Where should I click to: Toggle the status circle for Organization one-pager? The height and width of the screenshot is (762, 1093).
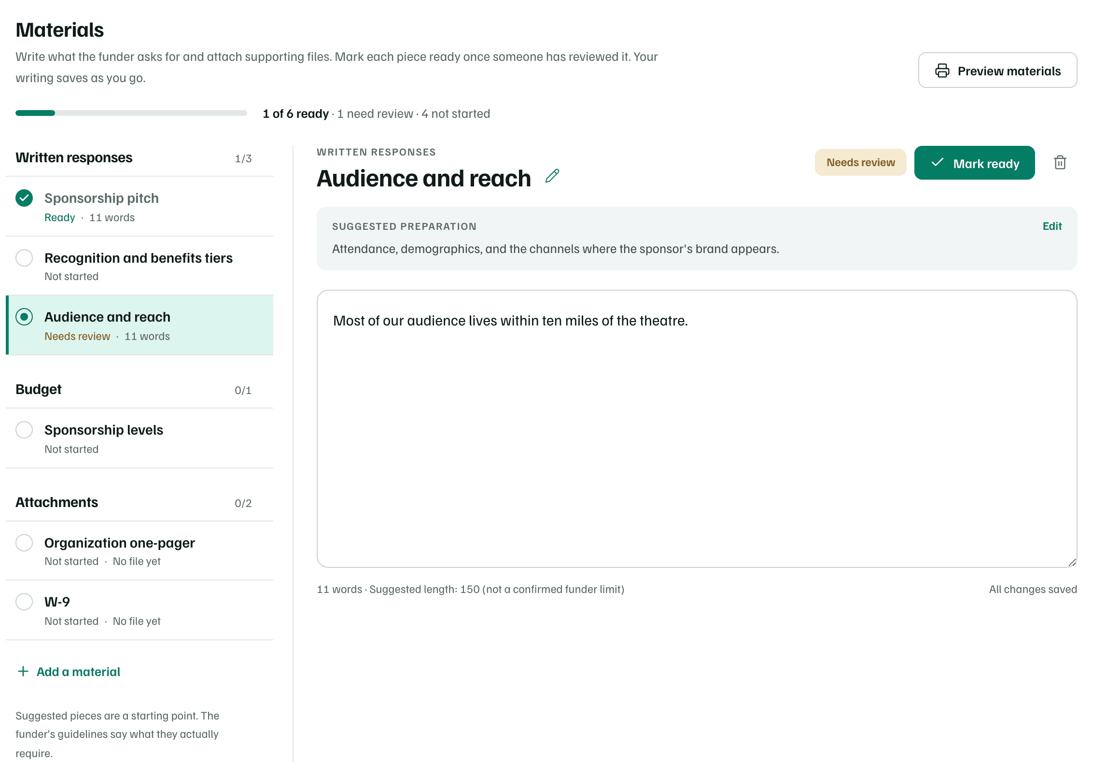[24, 543]
